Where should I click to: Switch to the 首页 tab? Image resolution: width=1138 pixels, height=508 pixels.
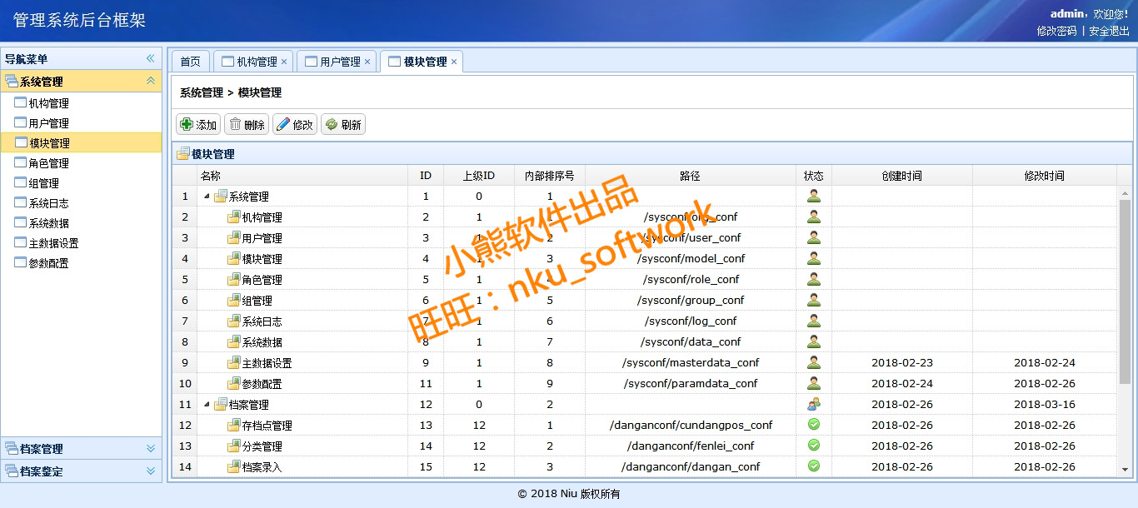(190, 62)
